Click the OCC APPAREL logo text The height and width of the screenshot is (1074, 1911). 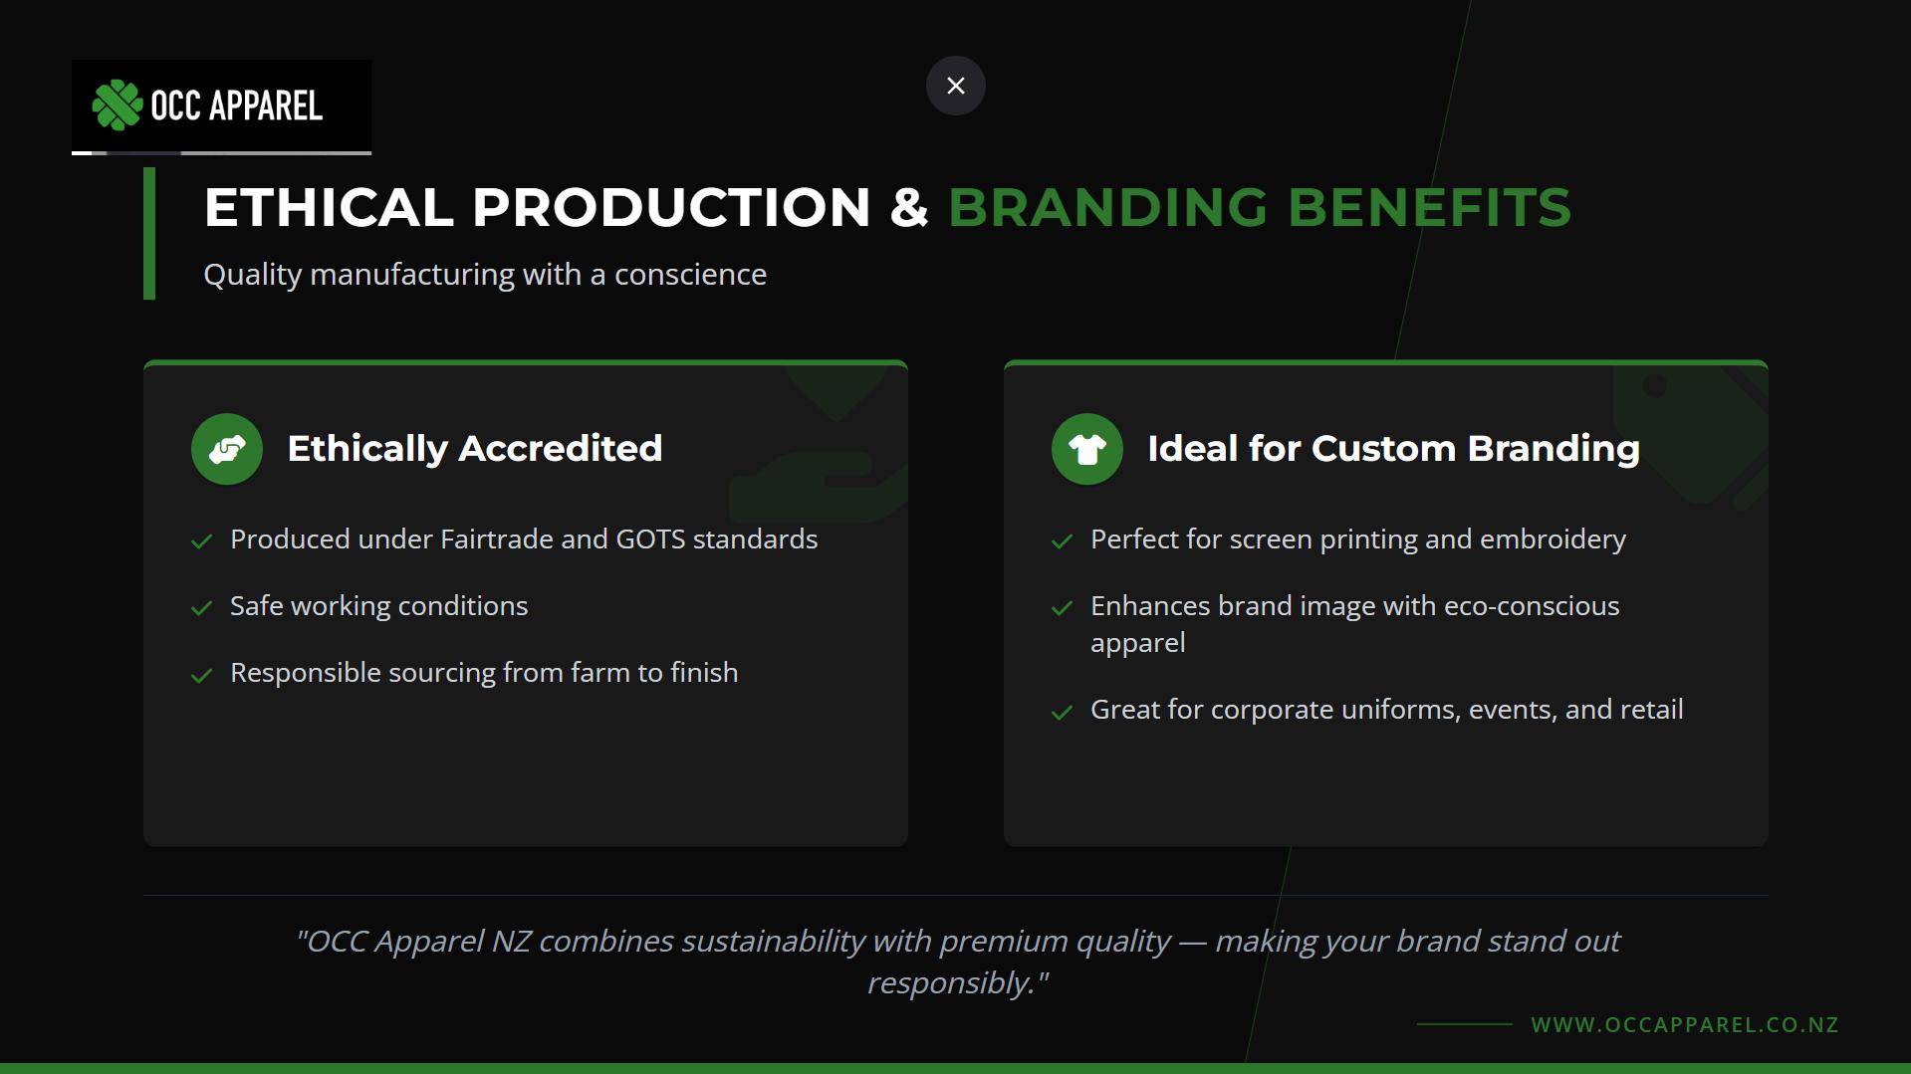click(237, 106)
